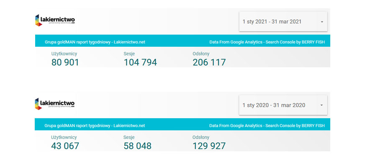Click the dropdown arrow beside the 2021 date range
Screen dimensions: 365x158
322,22
